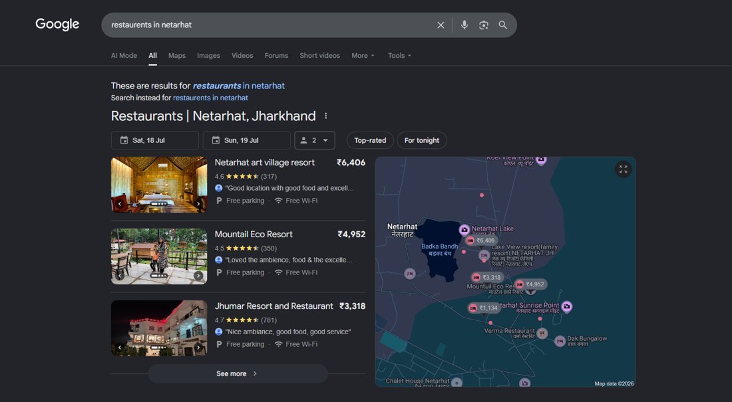Click the ₹6,406 price marker on map
This screenshot has height=402, width=732.
(481, 241)
